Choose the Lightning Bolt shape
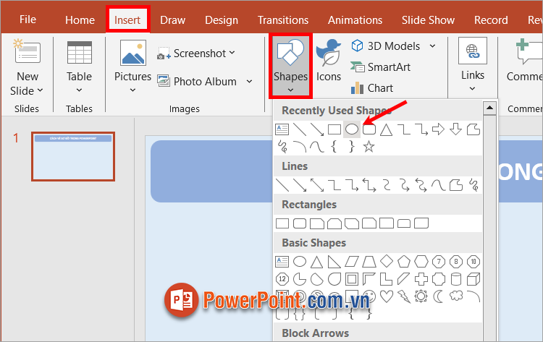The height and width of the screenshot is (342, 543). coord(404,296)
